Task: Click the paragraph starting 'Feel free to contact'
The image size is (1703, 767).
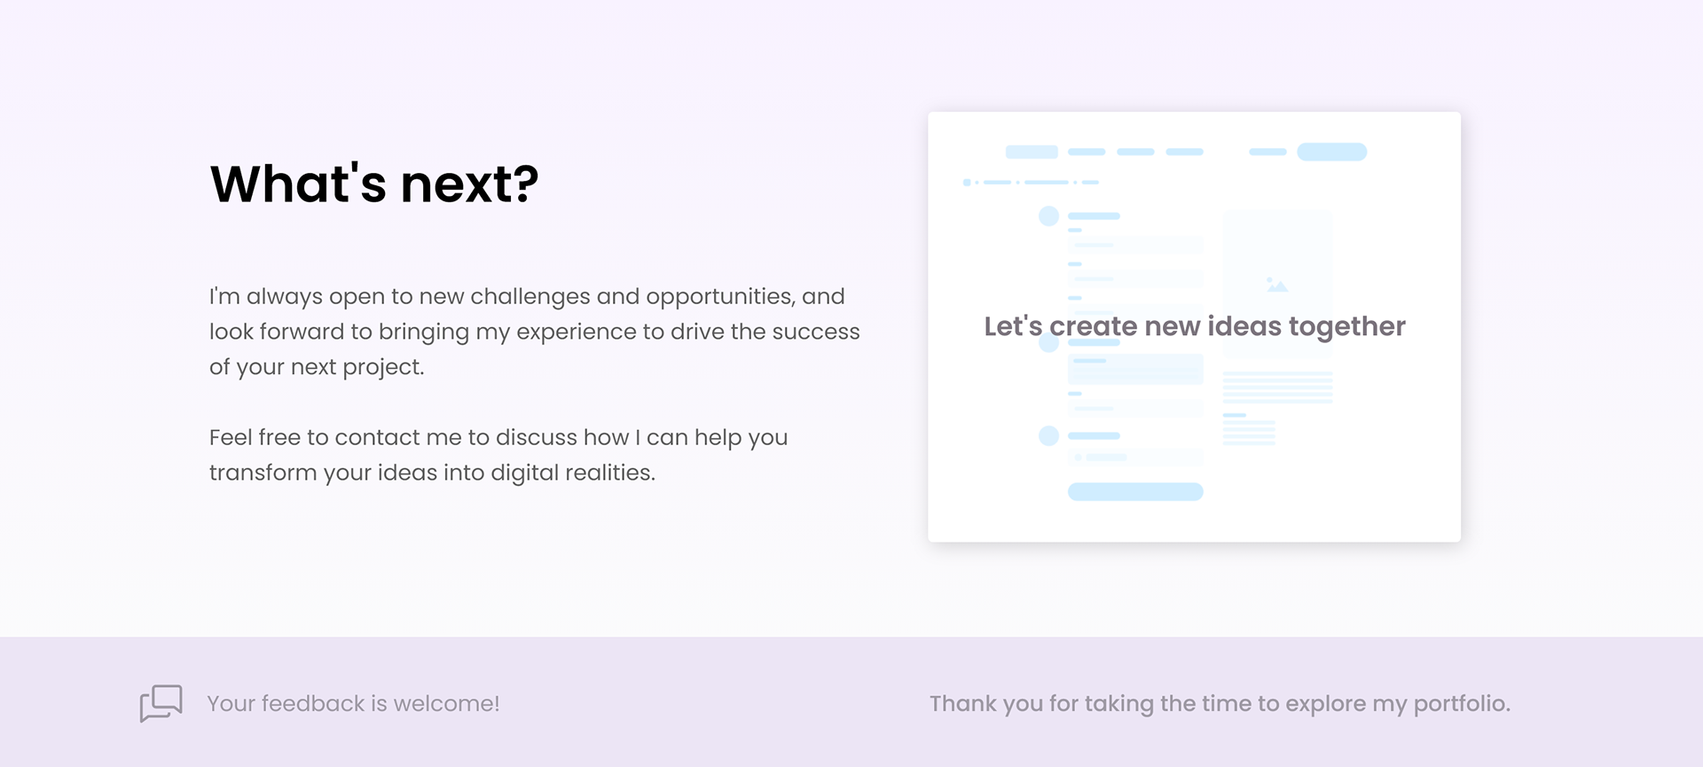Action: tap(498, 455)
